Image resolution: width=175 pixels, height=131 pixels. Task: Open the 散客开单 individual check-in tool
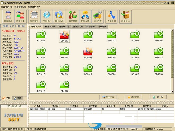[x=8, y=16]
